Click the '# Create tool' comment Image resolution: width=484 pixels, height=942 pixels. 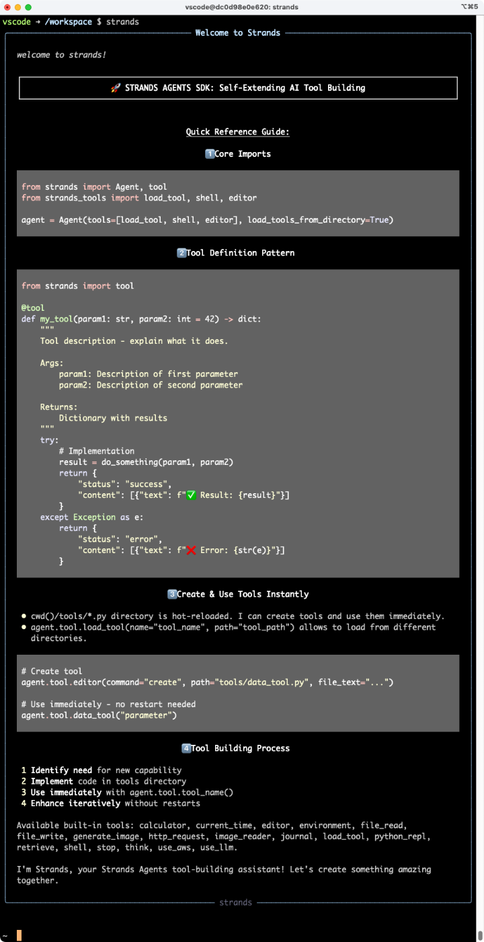pos(52,672)
